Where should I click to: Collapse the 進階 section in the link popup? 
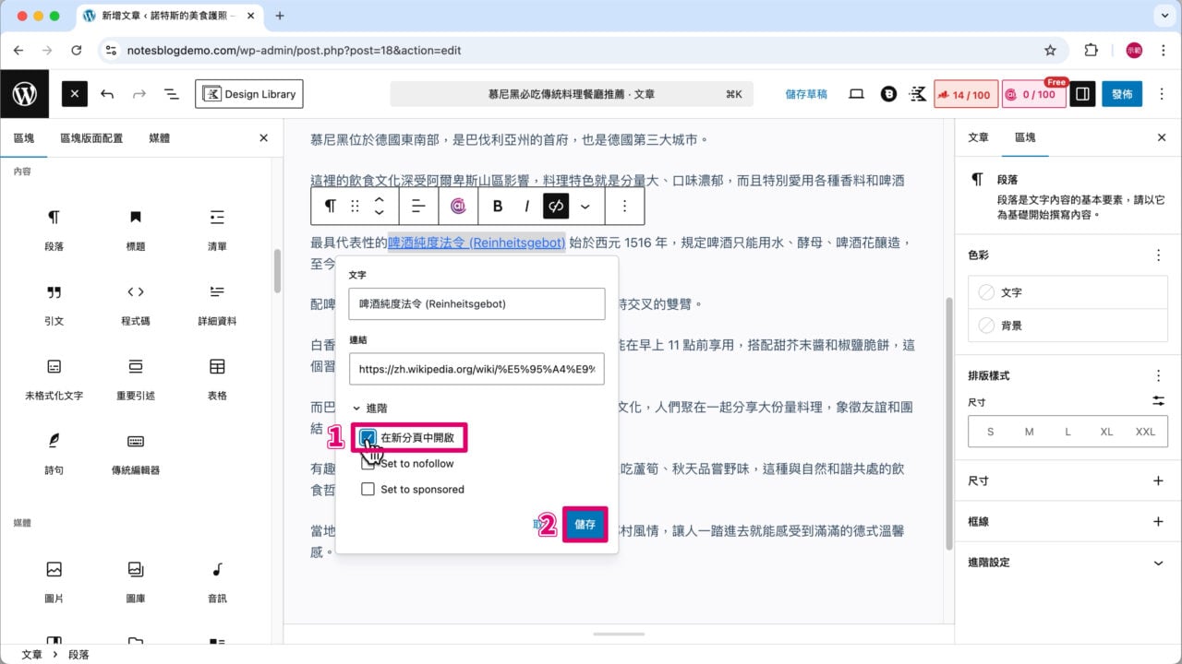[379, 409]
